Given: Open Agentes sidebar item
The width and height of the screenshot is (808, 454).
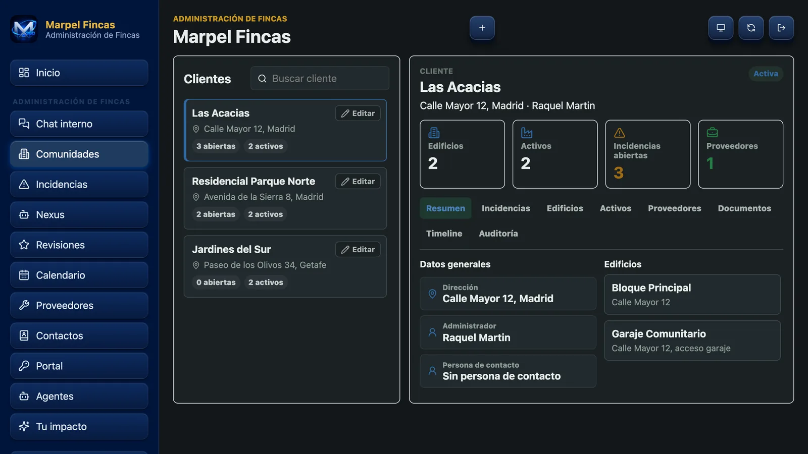Looking at the screenshot, I should [x=79, y=396].
